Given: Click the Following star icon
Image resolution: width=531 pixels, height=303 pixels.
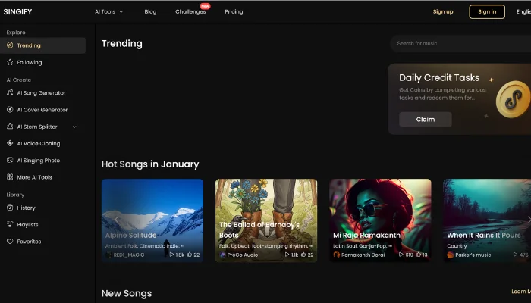Looking at the screenshot, I should point(10,62).
